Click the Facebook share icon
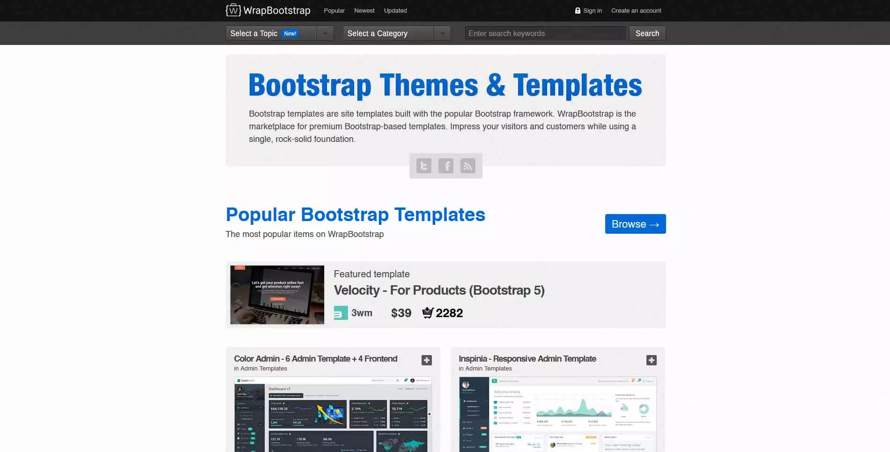The image size is (890, 452). coord(445,165)
